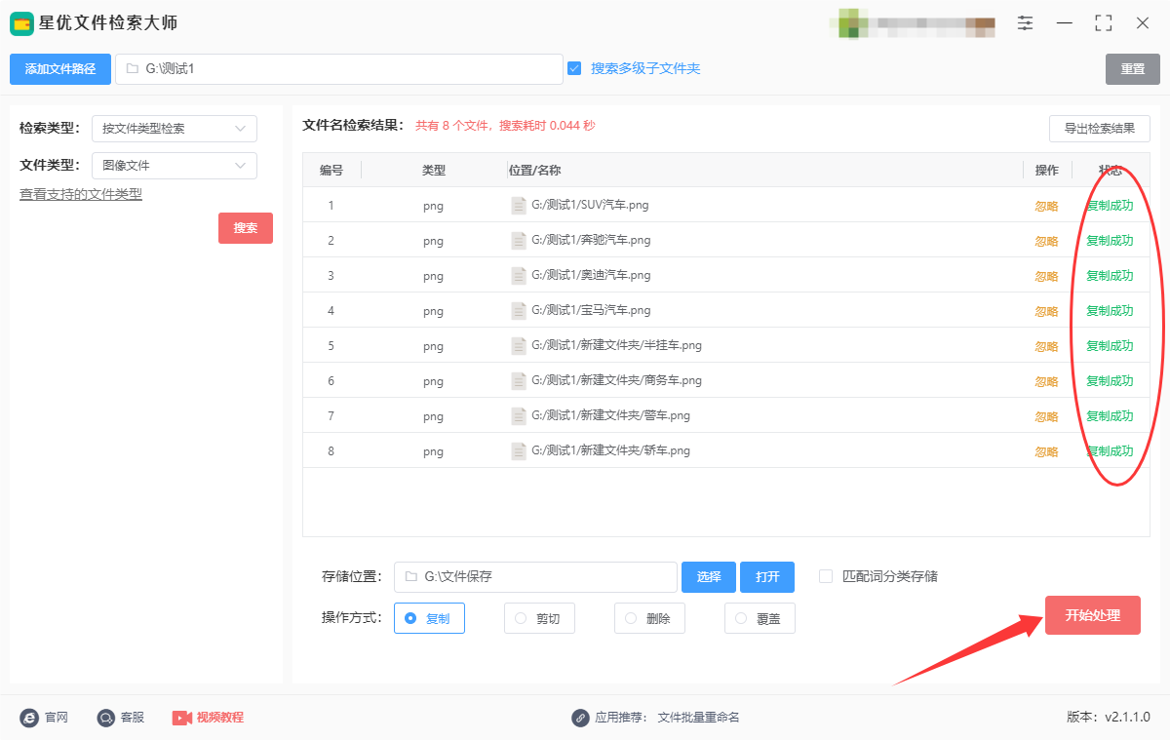
Task: Click 开始处理 start processing button
Action: tap(1093, 615)
